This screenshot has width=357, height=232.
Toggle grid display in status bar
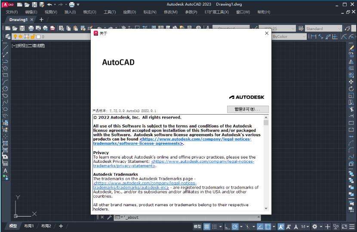pos(206,226)
